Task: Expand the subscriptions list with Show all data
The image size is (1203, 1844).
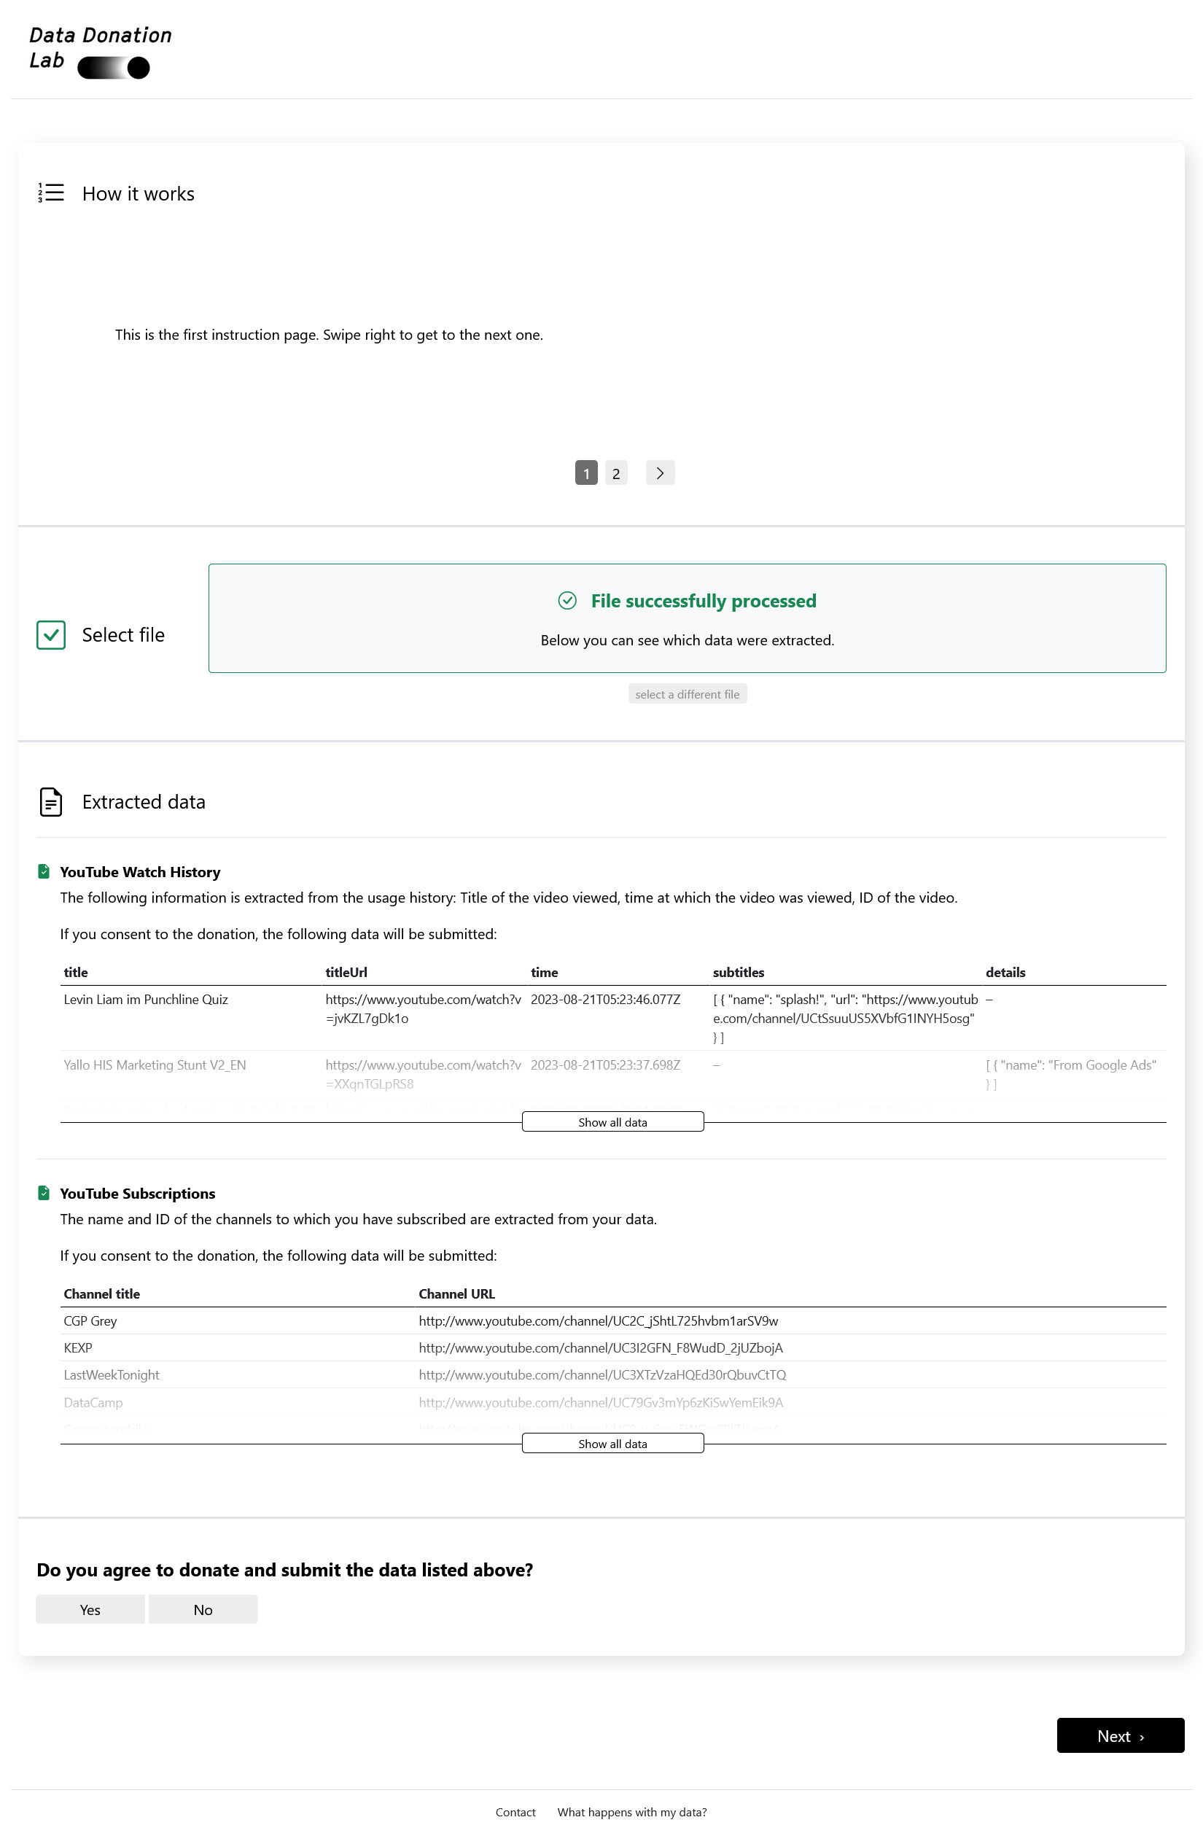Action: pyautogui.click(x=612, y=1443)
